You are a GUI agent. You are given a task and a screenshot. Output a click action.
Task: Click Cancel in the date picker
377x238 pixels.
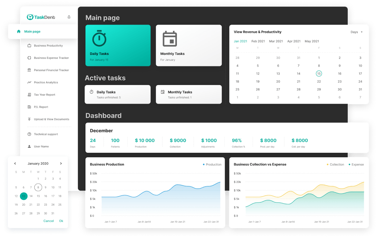coord(49,221)
